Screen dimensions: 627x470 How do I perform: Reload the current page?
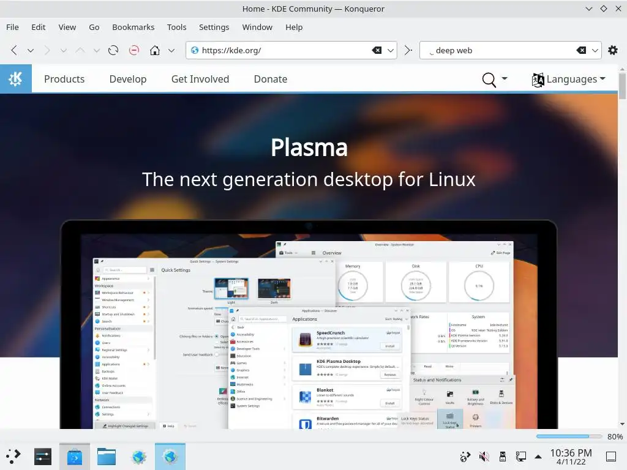[113, 50]
